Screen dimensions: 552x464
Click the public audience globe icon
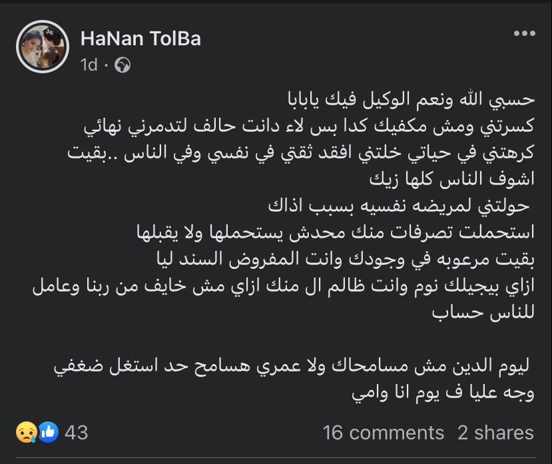[123, 65]
